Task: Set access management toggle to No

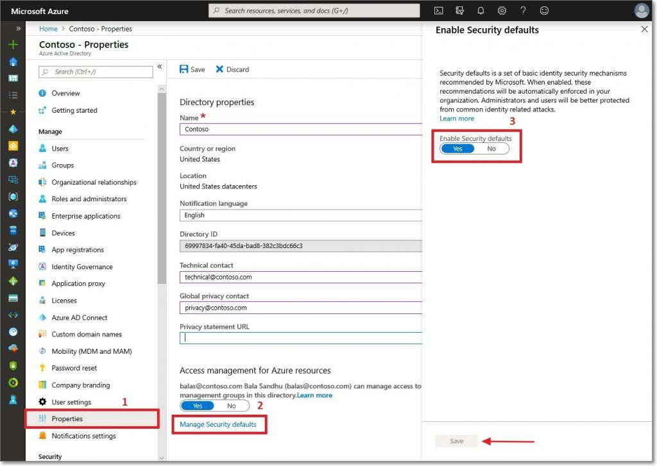Action: coord(231,406)
